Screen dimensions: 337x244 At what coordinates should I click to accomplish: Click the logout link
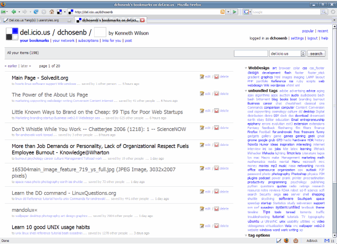(x=313, y=38)
